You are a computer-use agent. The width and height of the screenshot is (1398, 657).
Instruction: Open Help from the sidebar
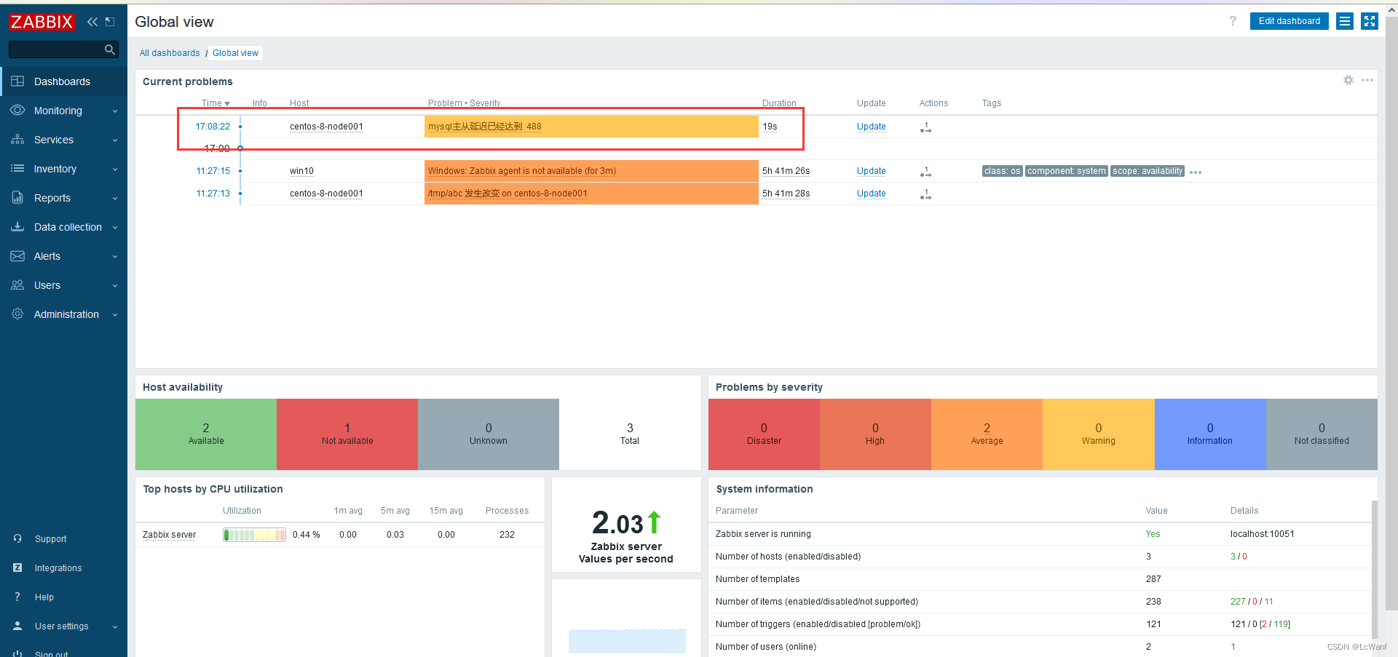[x=44, y=597]
